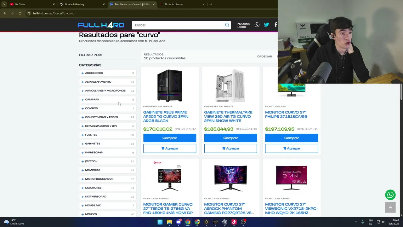Screen dimensions: 403x227
Task: Open the WhatsApp icon in the site header
Action: click(x=257, y=25)
